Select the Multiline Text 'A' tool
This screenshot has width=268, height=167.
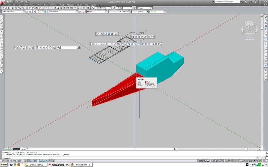[2, 72]
